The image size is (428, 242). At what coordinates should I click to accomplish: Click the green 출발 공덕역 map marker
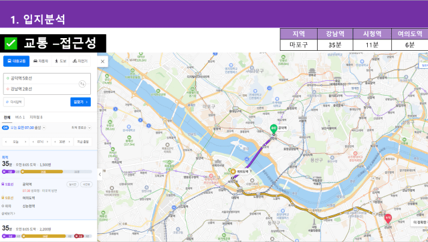[x=274, y=128]
